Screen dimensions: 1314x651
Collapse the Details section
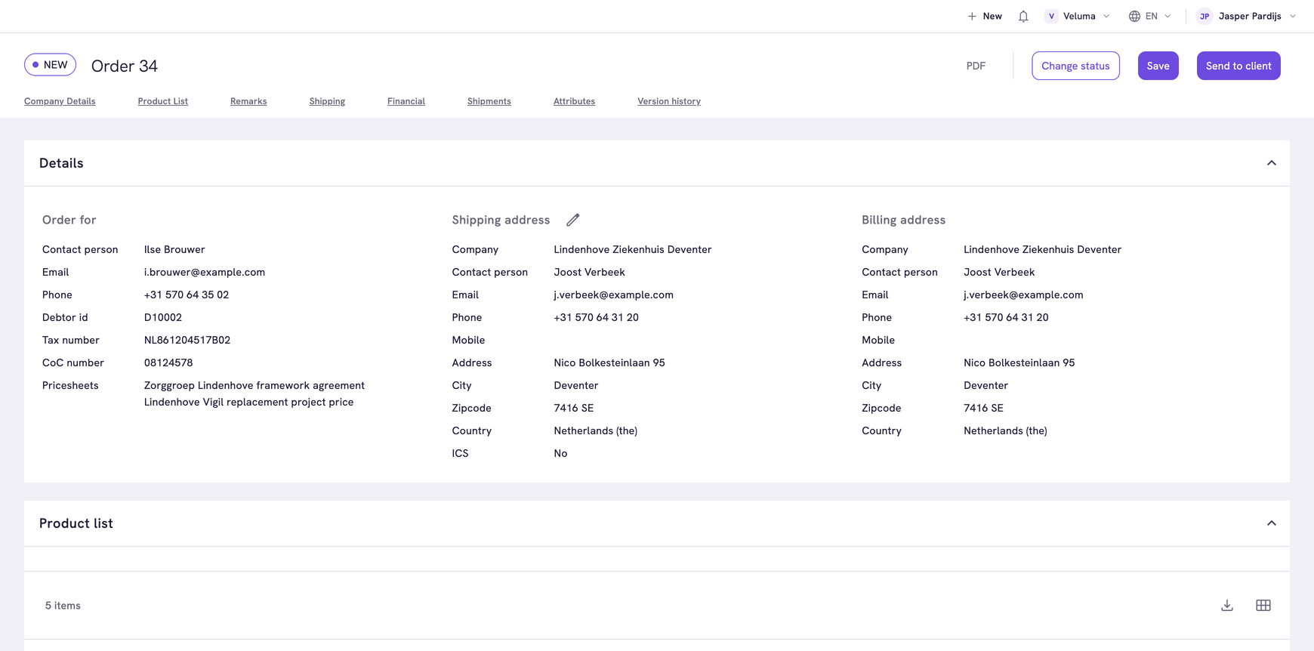click(x=1272, y=163)
